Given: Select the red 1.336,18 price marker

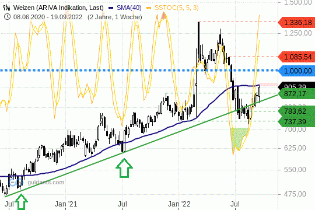Looking at the screenshot, I should pyautogui.click(x=296, y=22).
